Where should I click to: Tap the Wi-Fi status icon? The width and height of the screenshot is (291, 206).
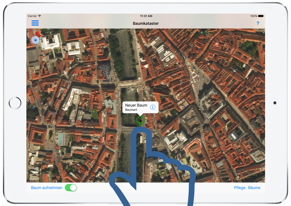39,16
